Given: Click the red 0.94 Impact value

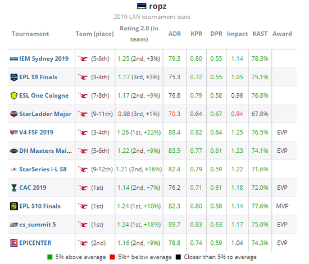Looking at the screenshot, I should 237,114.
